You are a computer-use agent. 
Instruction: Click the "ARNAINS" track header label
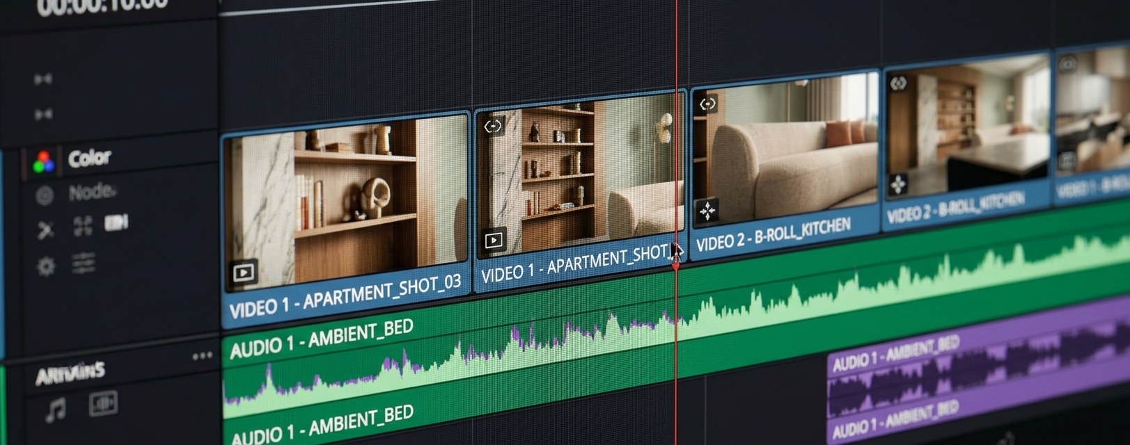point(70,373)
